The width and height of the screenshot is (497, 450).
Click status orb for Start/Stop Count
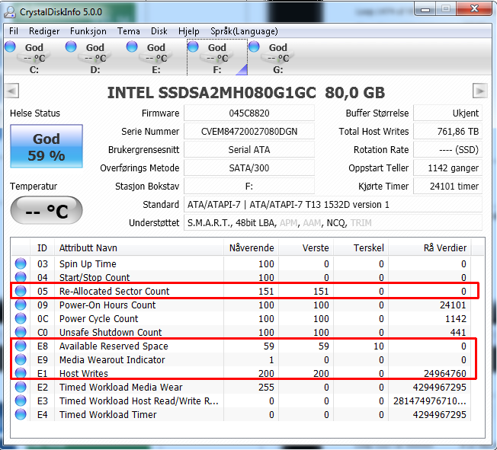click(21, 277)
